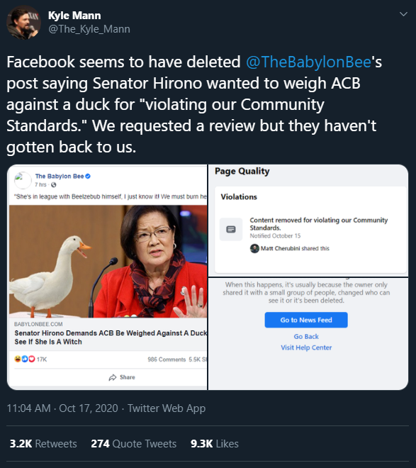This screenshot has width=416, height=468.
Task: Click the Babylon Bee page avatar
Action: (x=23, y=180)
